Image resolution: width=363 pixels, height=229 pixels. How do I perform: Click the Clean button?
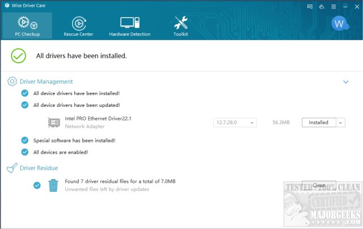(319, 185)
